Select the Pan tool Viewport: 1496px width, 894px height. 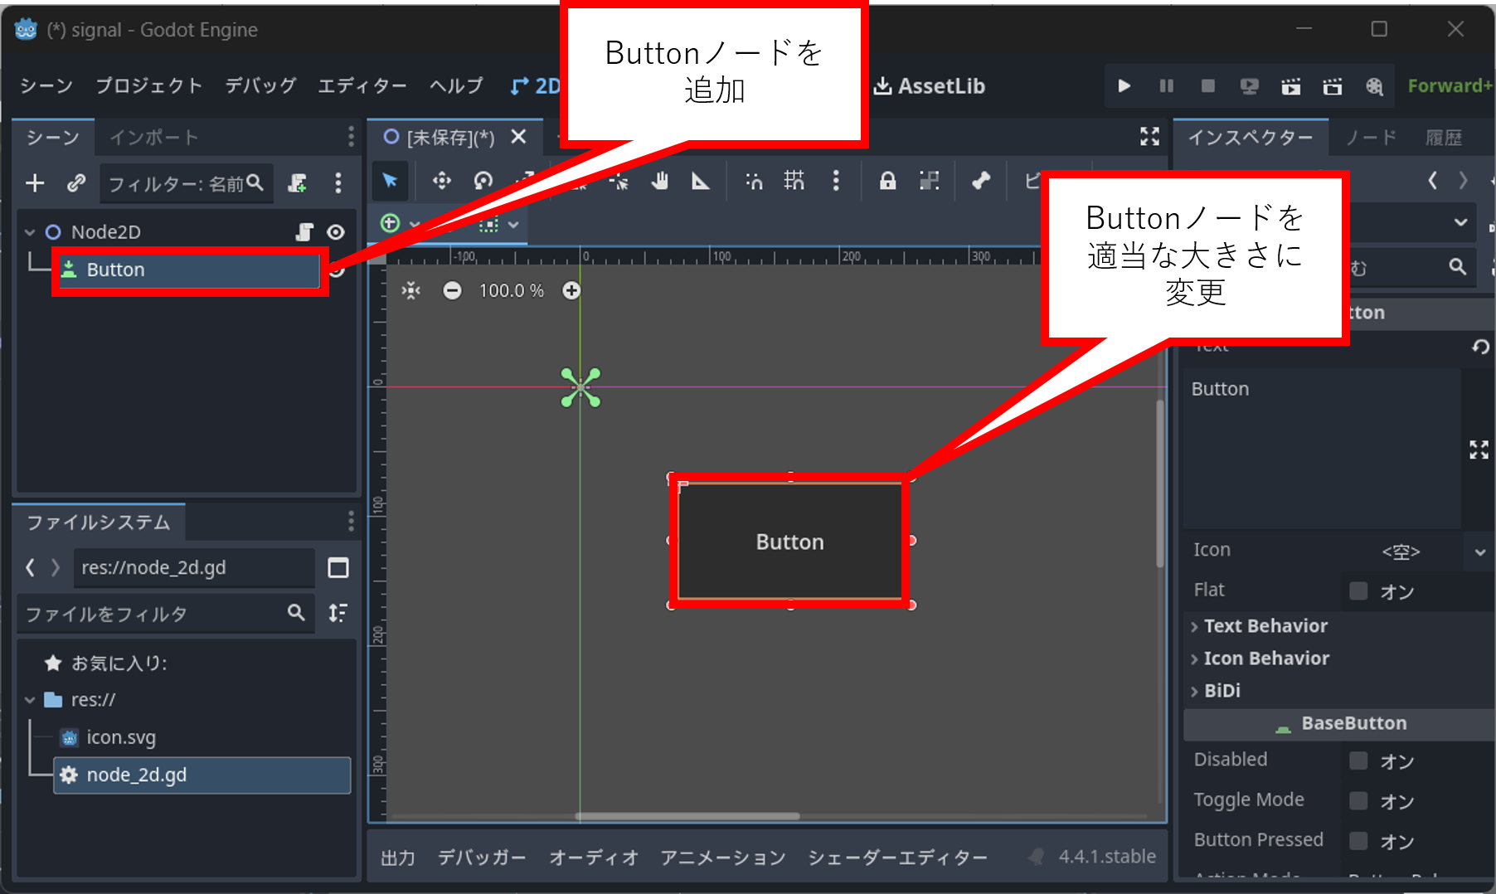[x=659, y=181]
